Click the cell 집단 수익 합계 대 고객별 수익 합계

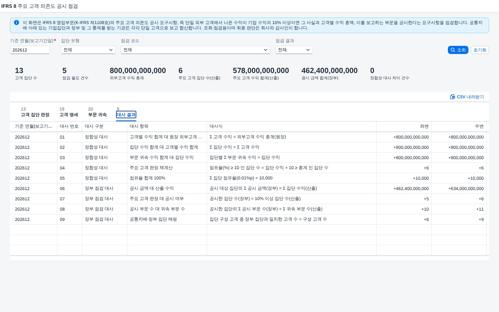pyautogui.click(x=167, y=147)
